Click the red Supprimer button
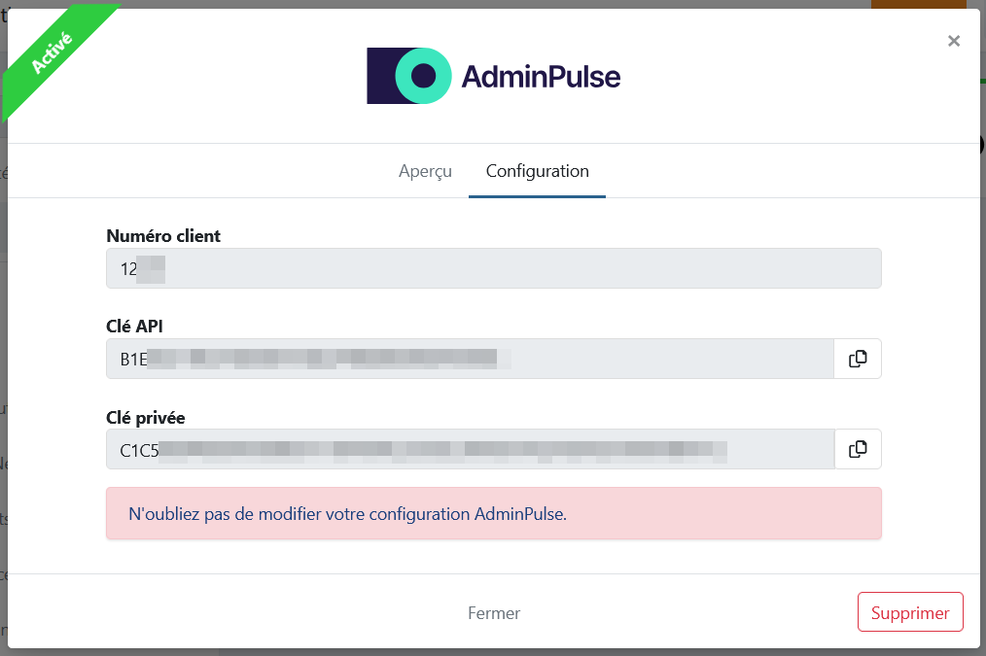 (910, 612)
